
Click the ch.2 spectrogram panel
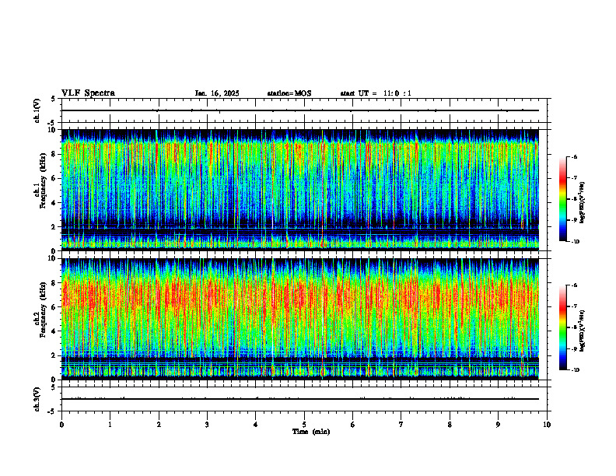tap(300, 319)
